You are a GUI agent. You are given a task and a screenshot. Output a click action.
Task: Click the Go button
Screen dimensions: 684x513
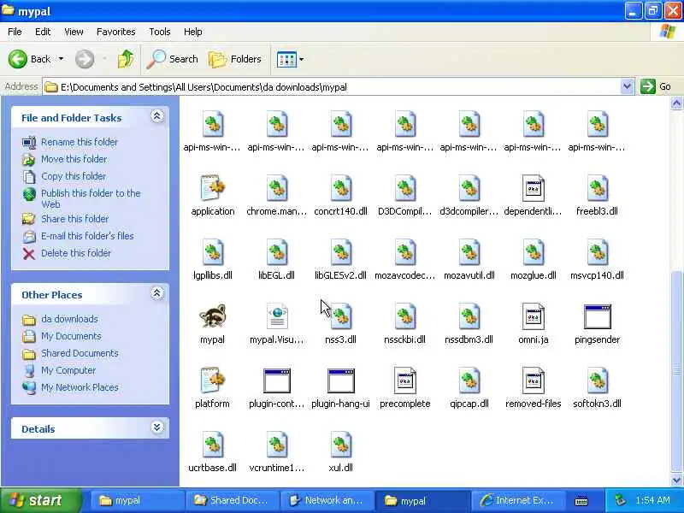656,86
